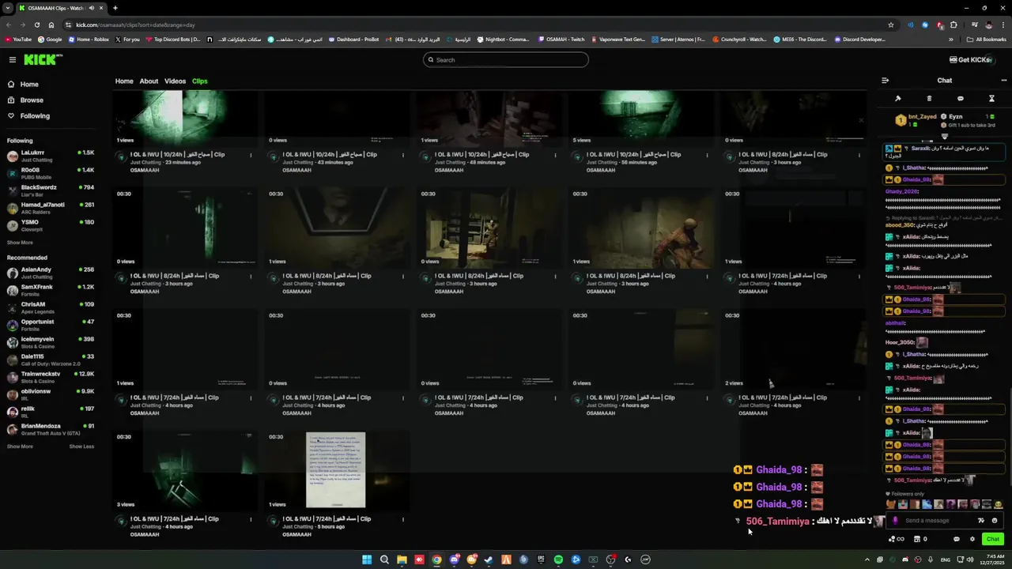Open YouTube bookmark in bookmarks bar
The height and width of the screenshot is (569, 1012).
pos(18,40)
